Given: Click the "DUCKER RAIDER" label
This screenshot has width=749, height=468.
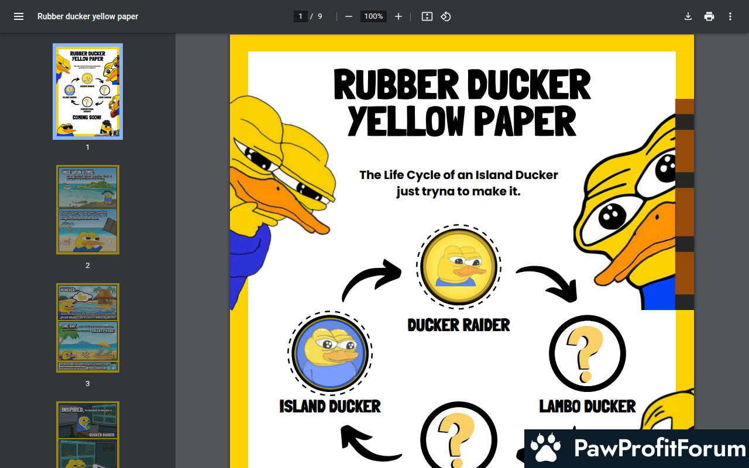Looking at the screenshot, I should (459, 325).
